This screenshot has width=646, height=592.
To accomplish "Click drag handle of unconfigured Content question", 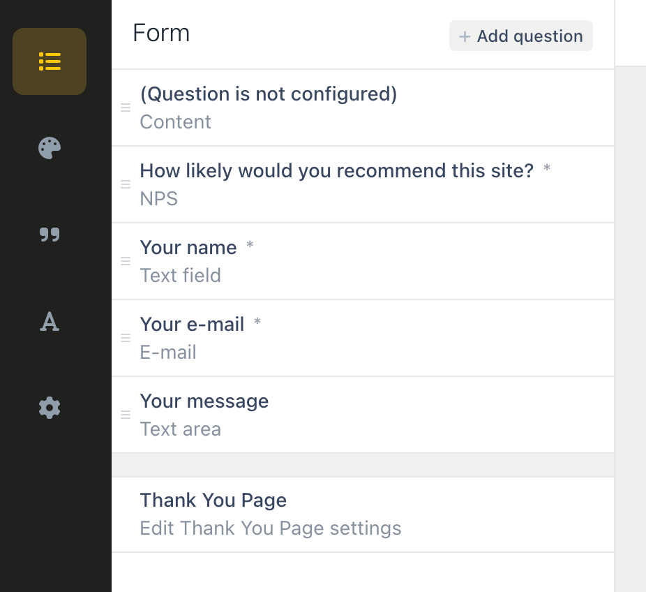I will tap(126, 108).
